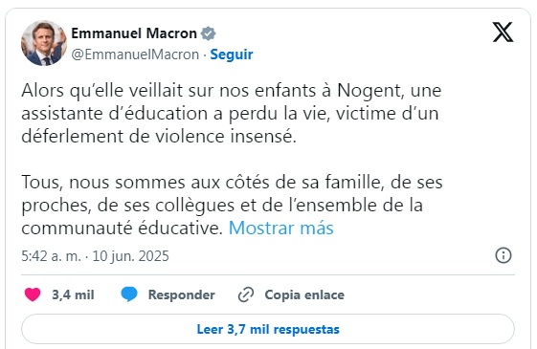
Task: Click the paragraph starting Alors qu'elle veillait
Action: (x=232, y=113)
